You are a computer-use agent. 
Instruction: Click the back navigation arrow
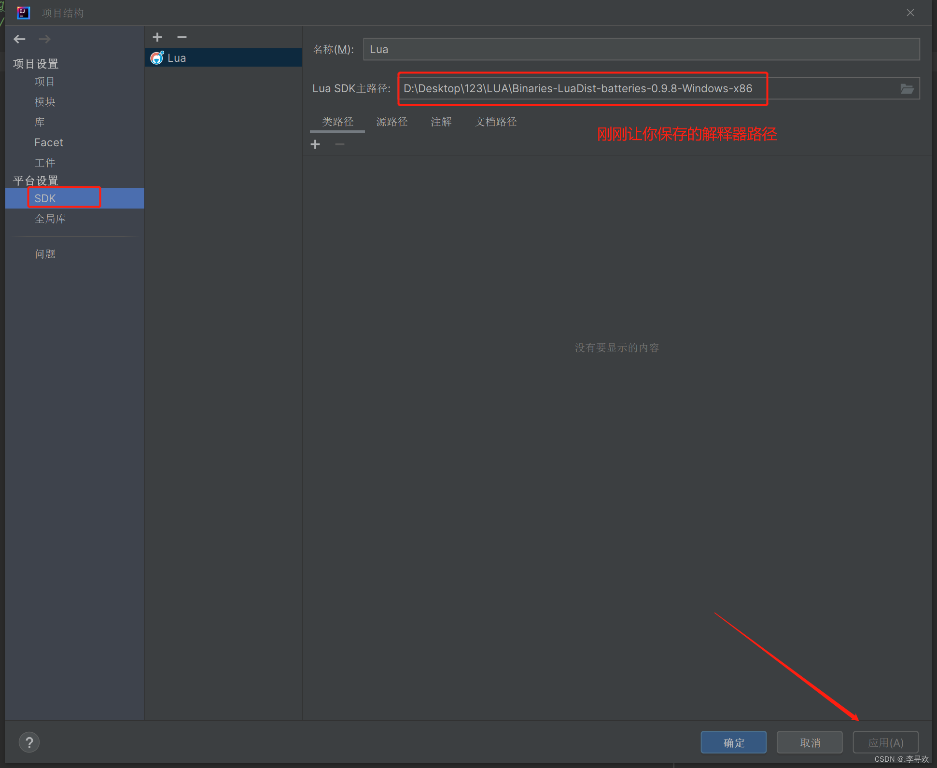click(19, 39)
